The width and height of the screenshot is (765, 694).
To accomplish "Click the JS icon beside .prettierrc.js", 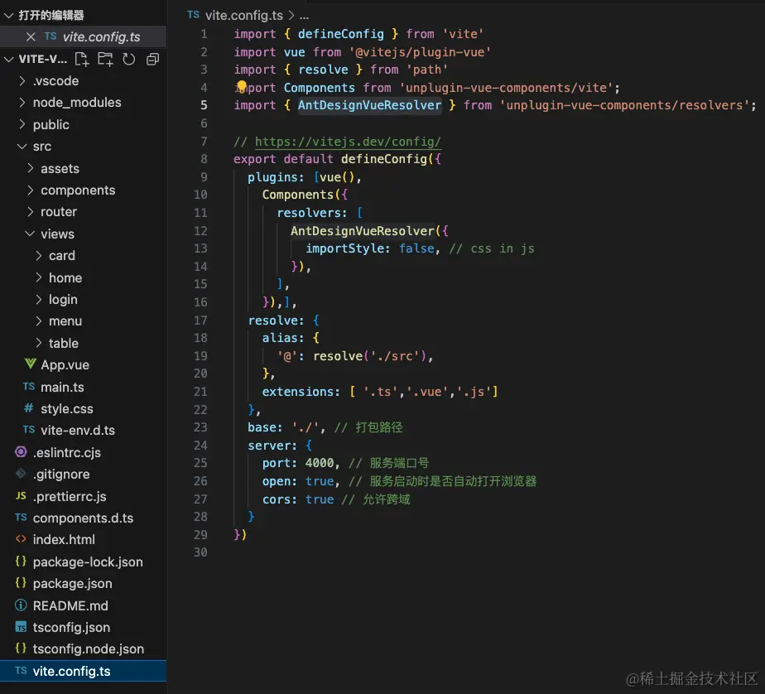I will 21,496.
